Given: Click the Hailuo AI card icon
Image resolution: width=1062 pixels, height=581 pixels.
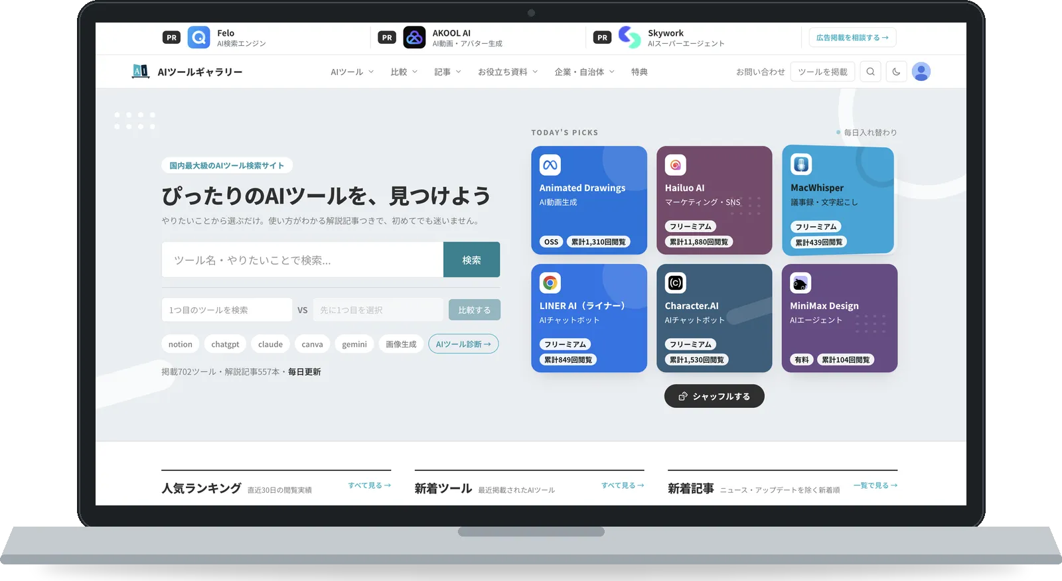Looking at the screenshot, I should point(676,165).
